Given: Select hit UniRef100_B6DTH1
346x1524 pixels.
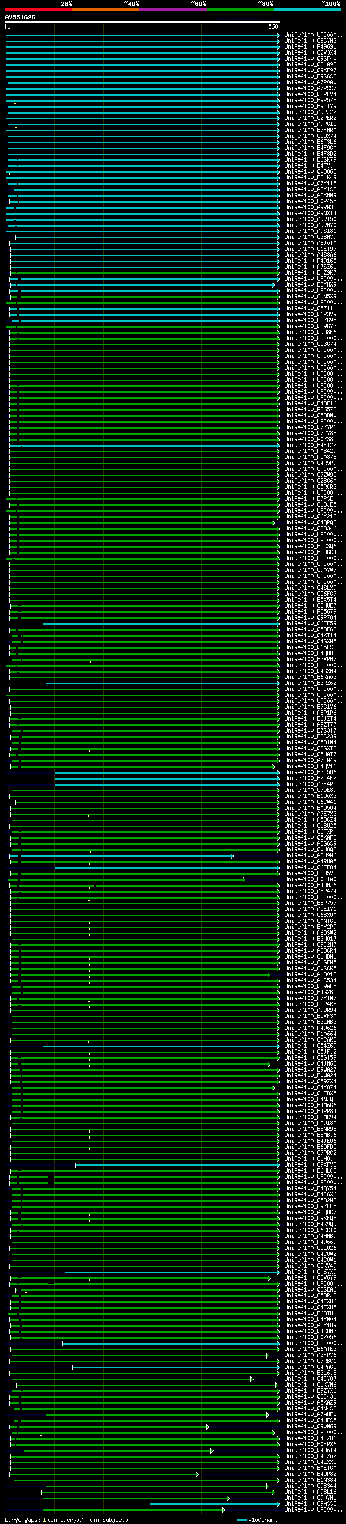Looking at the screenshot, I should pos(310,1313).
